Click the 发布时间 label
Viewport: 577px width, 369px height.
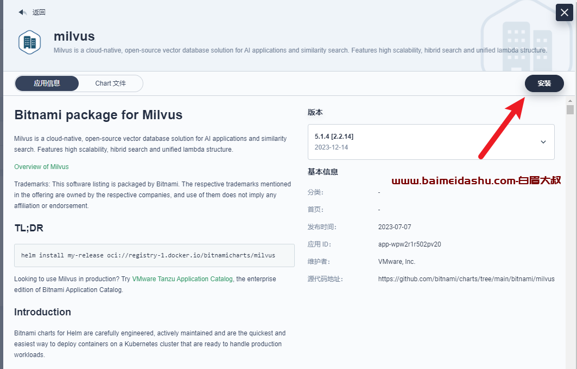(322, 227)
